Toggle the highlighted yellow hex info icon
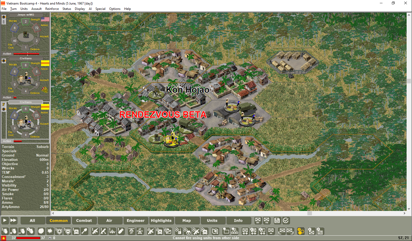 [301, 231]
